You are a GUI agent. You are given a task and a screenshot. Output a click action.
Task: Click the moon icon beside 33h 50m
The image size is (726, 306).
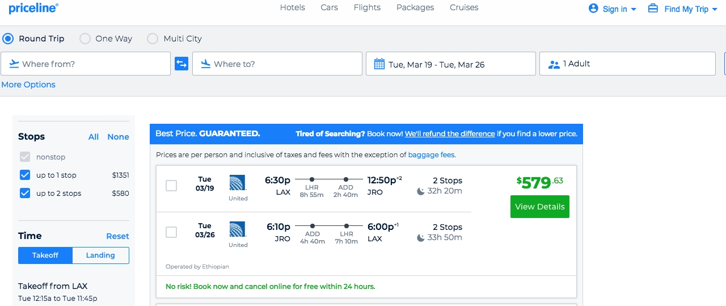point(421,238)
